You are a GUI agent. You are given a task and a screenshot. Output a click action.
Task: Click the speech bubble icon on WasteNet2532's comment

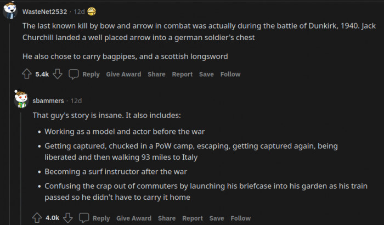click(x=74, y=74)
